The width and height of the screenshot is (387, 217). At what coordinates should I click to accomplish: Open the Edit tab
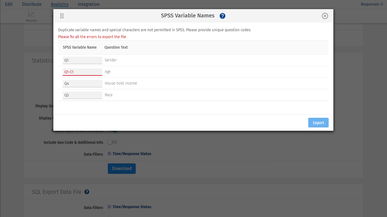[x=9, y=4]
